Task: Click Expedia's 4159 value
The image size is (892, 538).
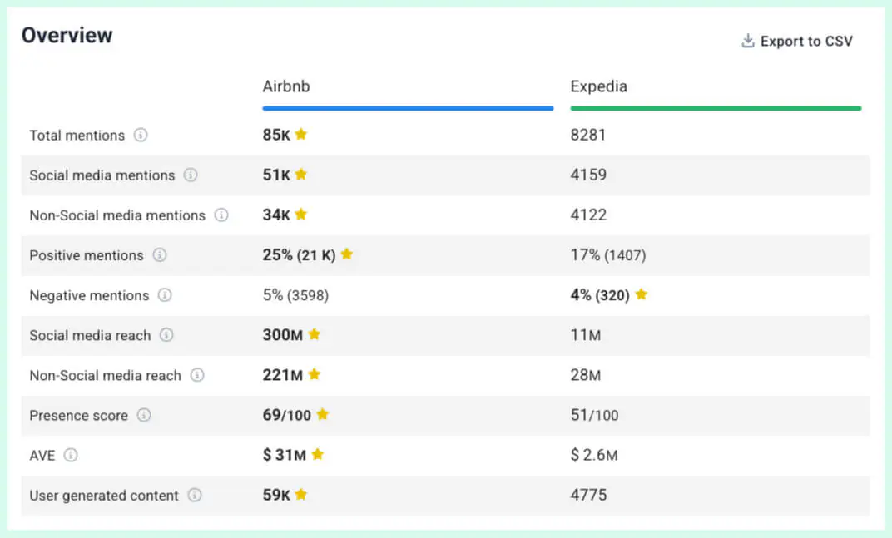Action: pos(588,175)
